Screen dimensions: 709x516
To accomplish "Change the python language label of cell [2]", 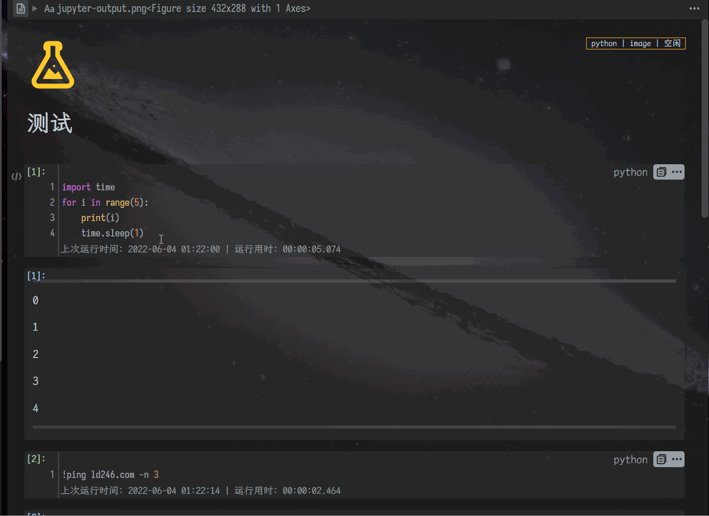I will coord(631,460).
